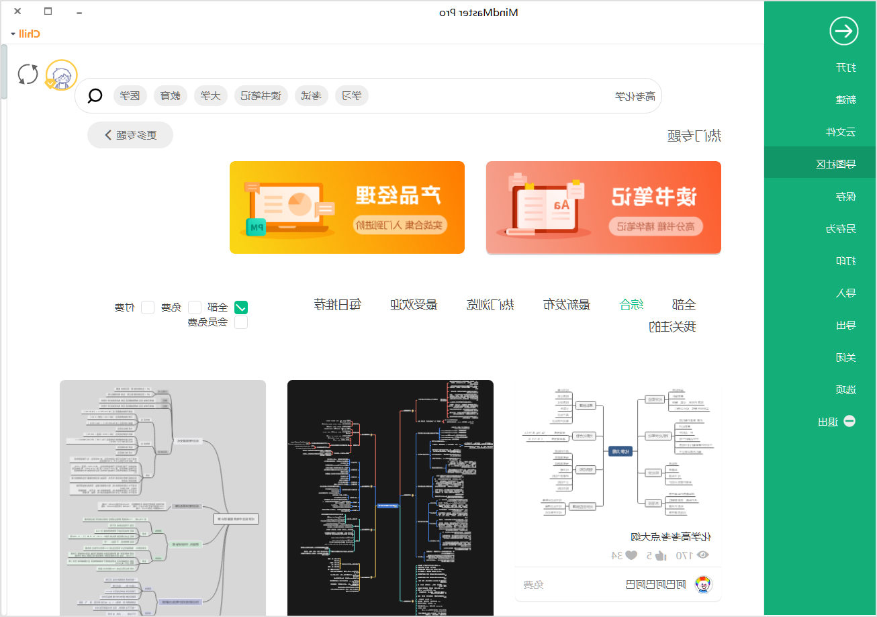Click the 读书笔记 search tag
The width and height of the screenshot is (877, 617).
point(261,96)
